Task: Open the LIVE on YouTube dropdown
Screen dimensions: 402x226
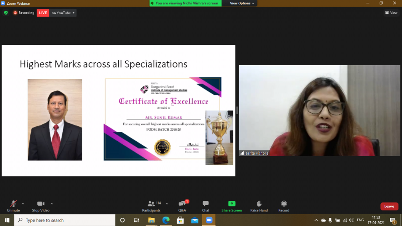Action: 63,13
